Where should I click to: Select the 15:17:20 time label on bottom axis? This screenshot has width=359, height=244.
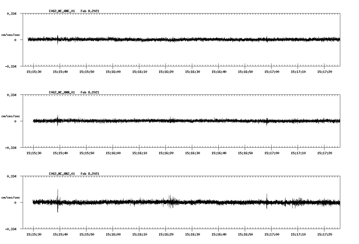(x=325, y=234)
